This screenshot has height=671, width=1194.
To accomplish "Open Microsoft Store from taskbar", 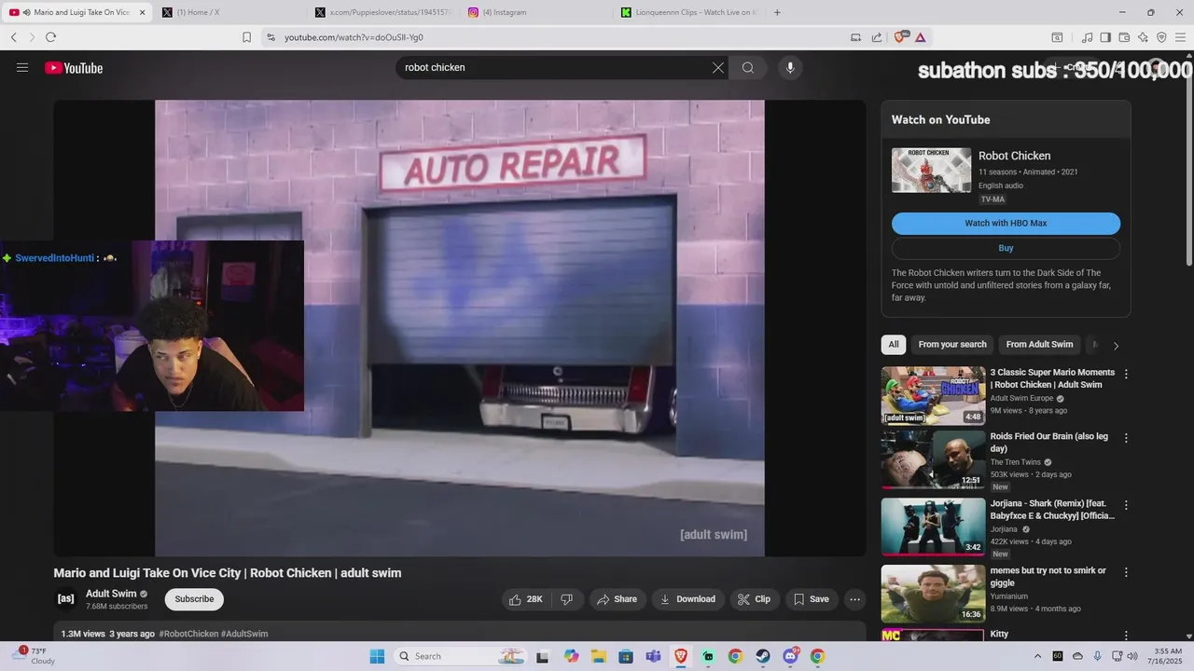I will [x=625, y=656].
